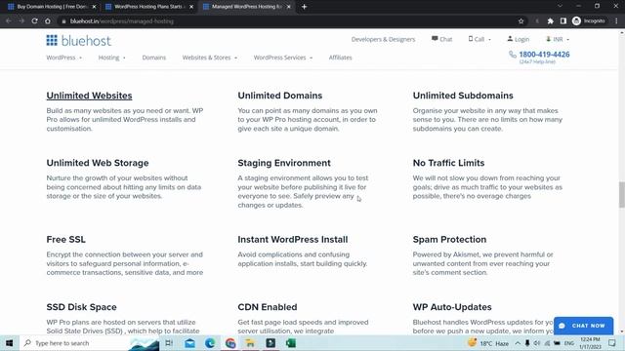Open Task View on the taskbar
This screenshot has width=625, height=351.
[x=169, y=342]
